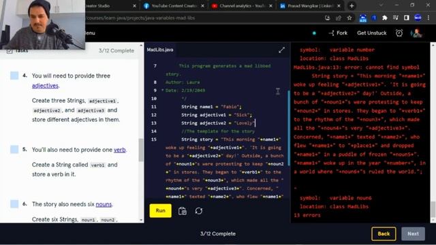The image size is (436, 245).
Task: Go Back to previous step
Action: [384, 233]
